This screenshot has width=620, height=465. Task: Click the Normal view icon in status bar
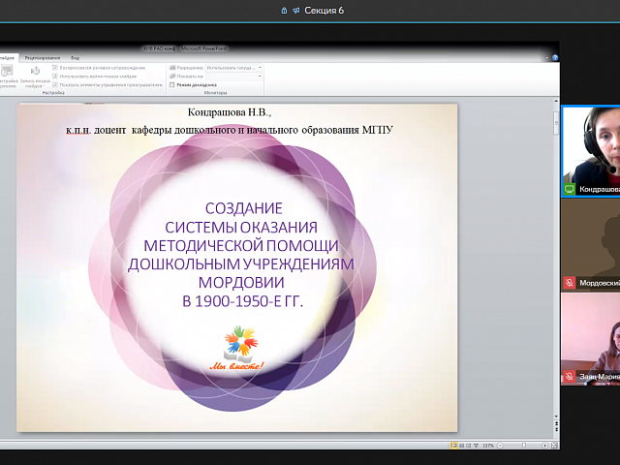click(453, 445)
